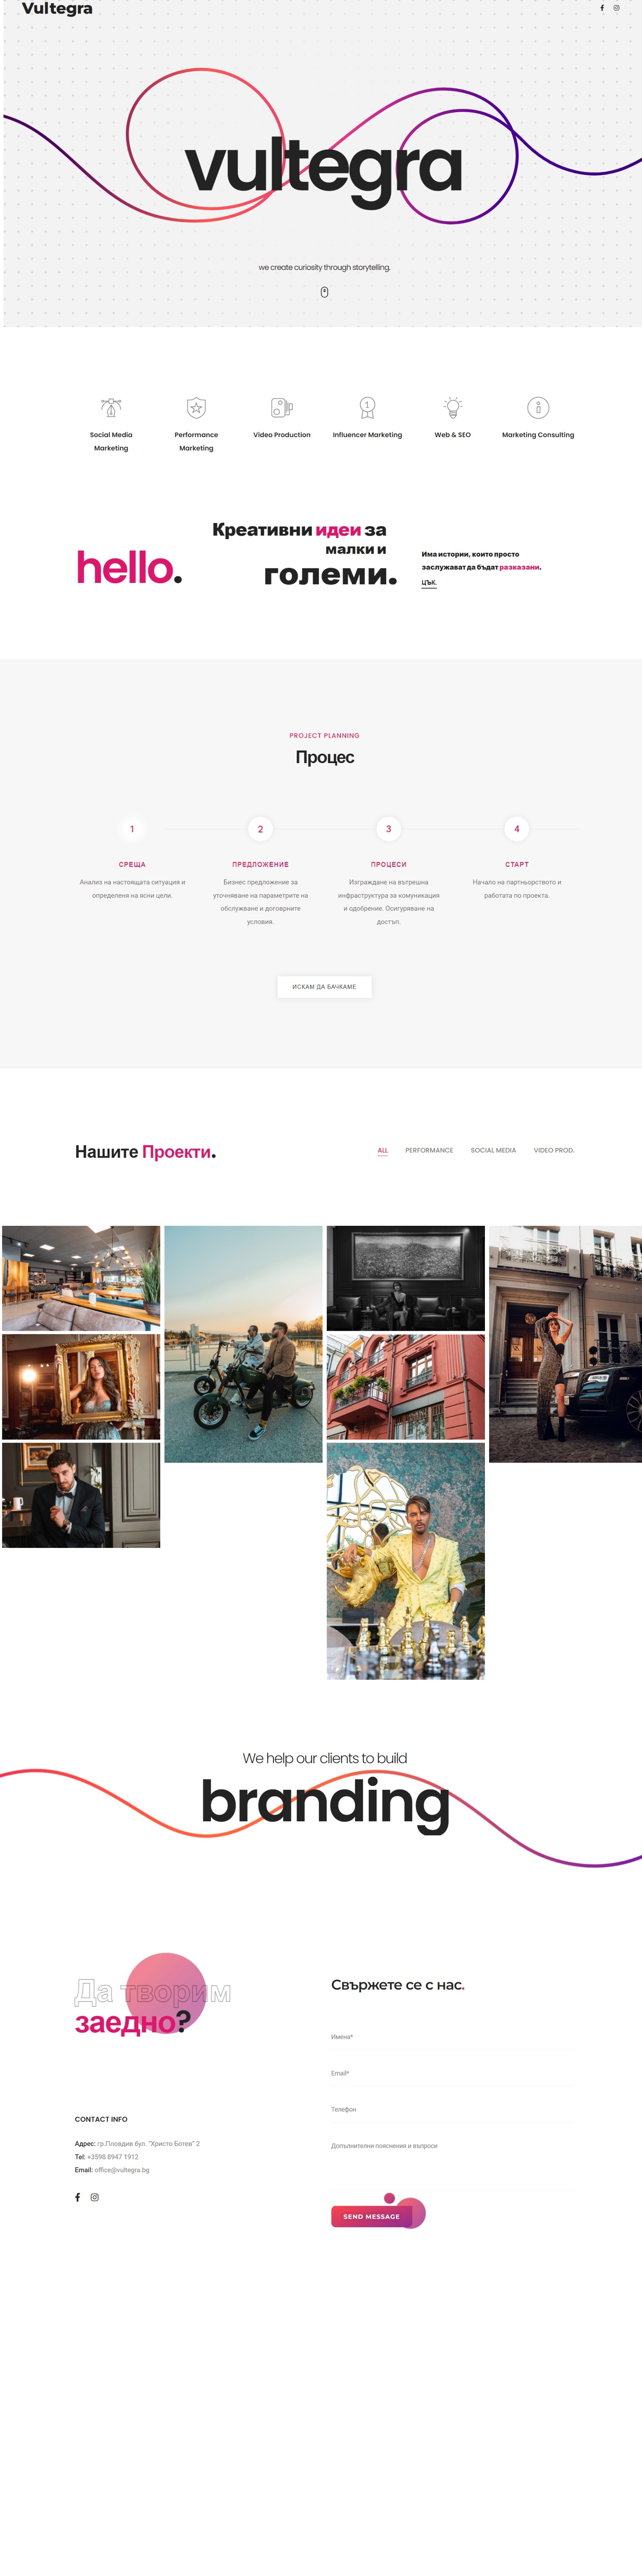Viewport: 642px width, 2576px height.
Task: Select the Video Production label
Action: pos(282,435)
